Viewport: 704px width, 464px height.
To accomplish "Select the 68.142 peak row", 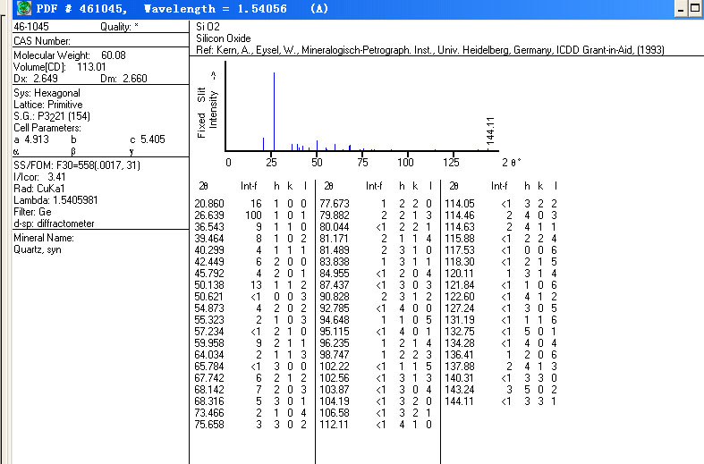I will point(251,390).
